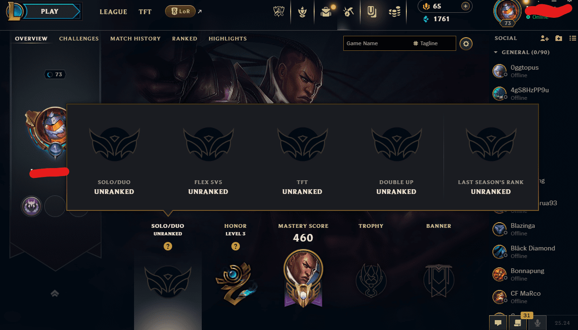Switch to the Match History tab
578x330 pixels.
[135, 39]
